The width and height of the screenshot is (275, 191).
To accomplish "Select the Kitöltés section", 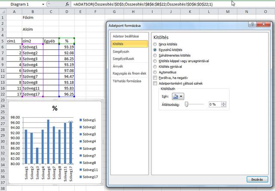I will pyautogui.click(x=129, y=44).
